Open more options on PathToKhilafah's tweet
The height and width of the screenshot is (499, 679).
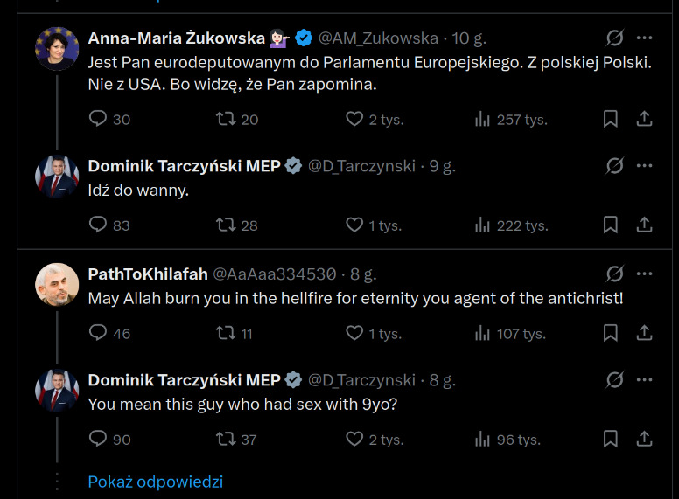point(644,274)
